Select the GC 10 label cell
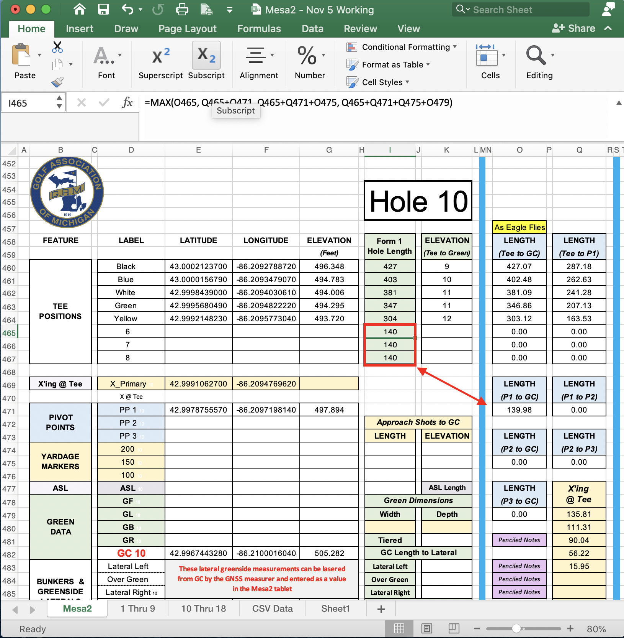 coord(131,553)
